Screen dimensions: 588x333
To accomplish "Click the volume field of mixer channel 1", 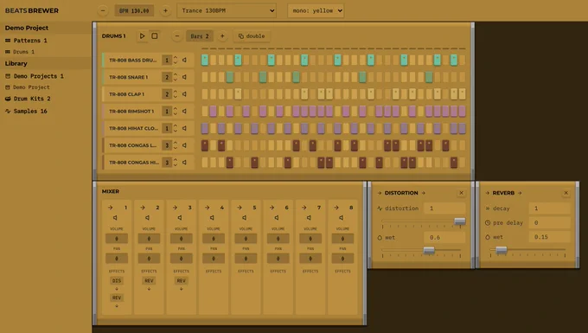I will [117, 239].
